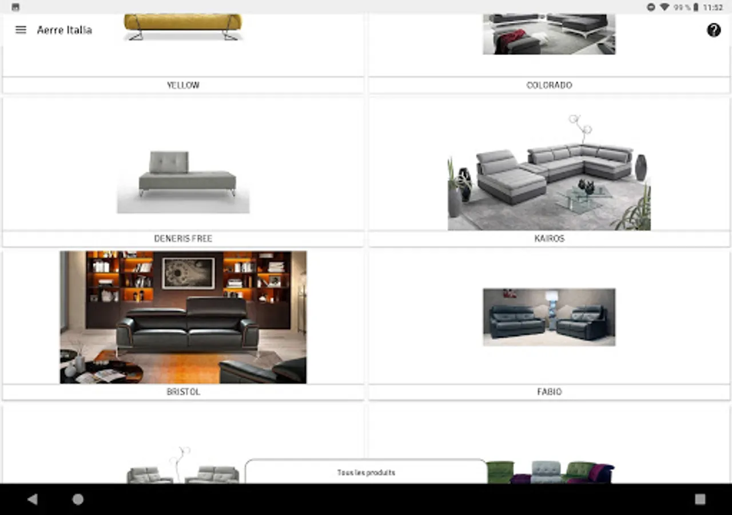Open the 'Tous les produits' panel
This screenshot has width=732, height=515.
pos(366,472)
